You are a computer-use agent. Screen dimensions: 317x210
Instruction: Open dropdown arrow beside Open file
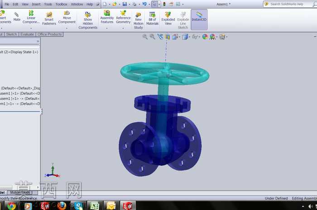[119, 4]
